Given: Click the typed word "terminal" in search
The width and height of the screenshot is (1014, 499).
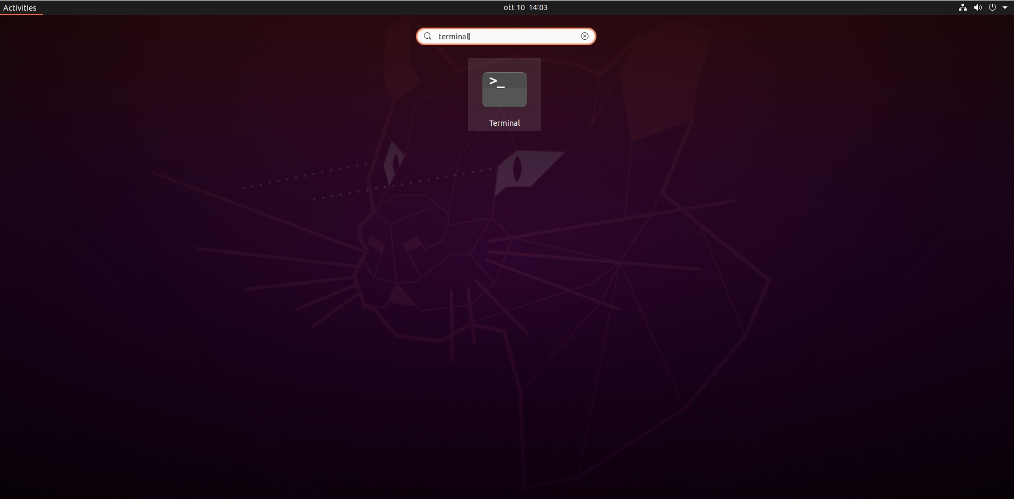Looking at the screenshot, I should 453,37.
